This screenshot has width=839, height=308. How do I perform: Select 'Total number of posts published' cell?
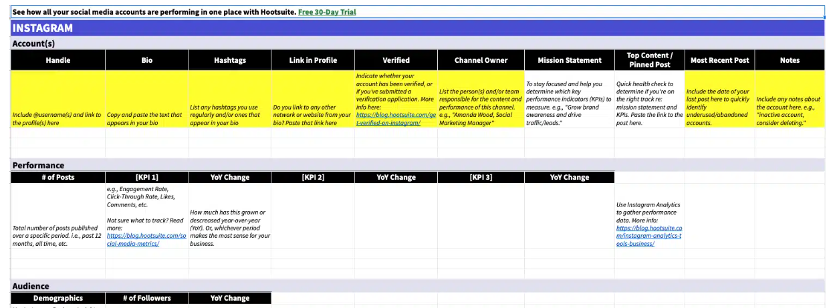(x=58, y=216)
